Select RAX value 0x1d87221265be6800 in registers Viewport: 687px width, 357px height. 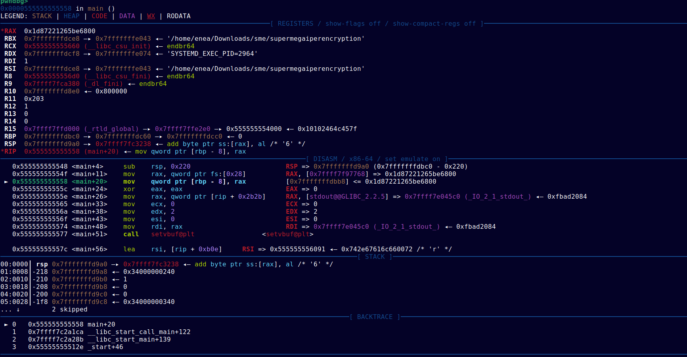(60, 31)
